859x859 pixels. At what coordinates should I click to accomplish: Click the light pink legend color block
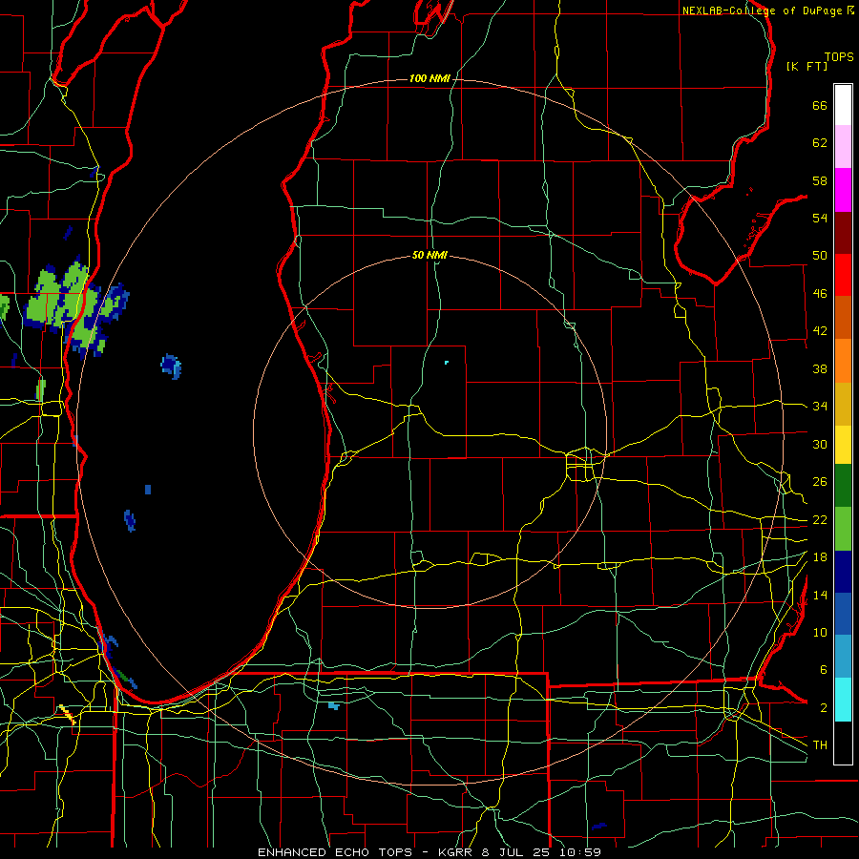pos(843,147)
